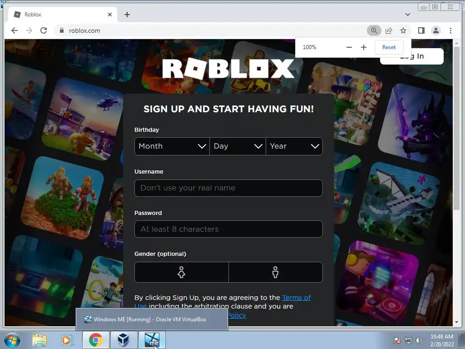The height and width of the screenshot is (349, 465).
Task: Minimize the Chrome window
Action: click(424, 7)
